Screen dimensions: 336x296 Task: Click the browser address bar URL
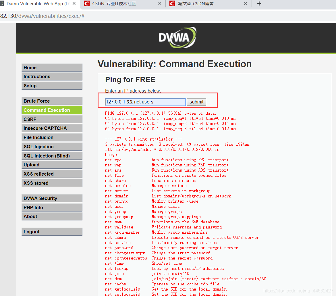pyautogui.click(x=43, y=16)
